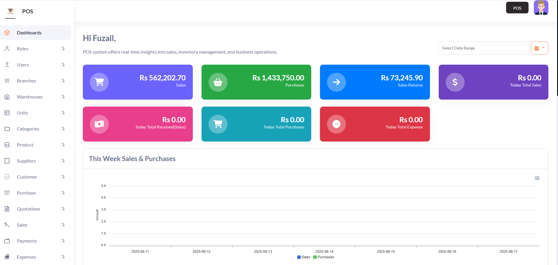
Task: Toggle the Sales series in chart legend
Action: pyautogui.click(x=304, y=257)
